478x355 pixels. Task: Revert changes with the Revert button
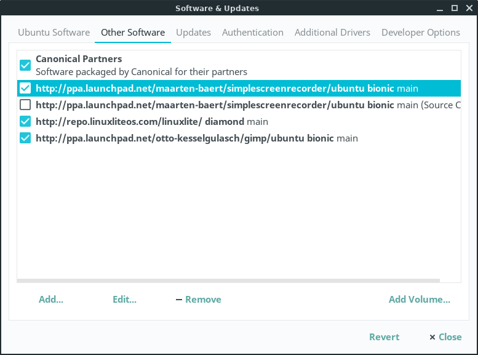pyautogui.click(x=384, y=337)
